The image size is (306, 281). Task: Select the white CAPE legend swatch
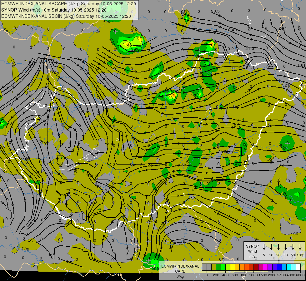(298, 267)
